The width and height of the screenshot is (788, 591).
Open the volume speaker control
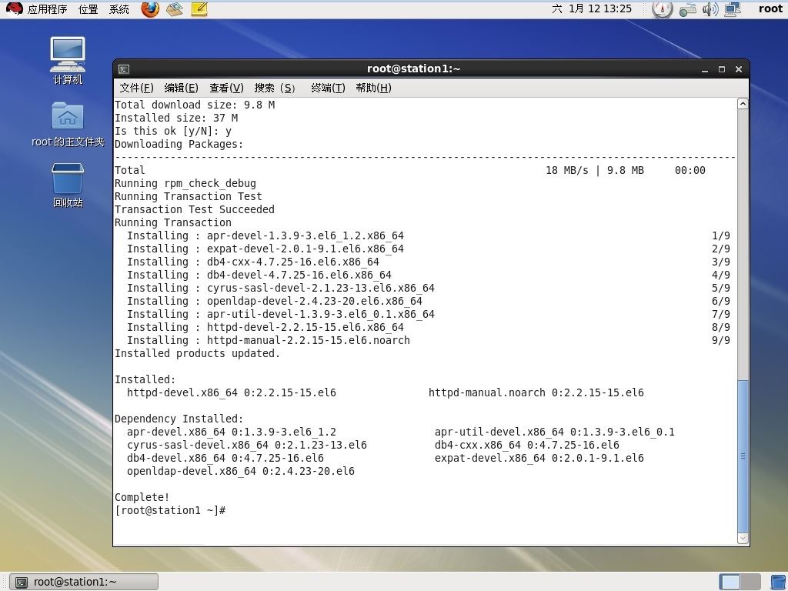(x=710, y=9)
